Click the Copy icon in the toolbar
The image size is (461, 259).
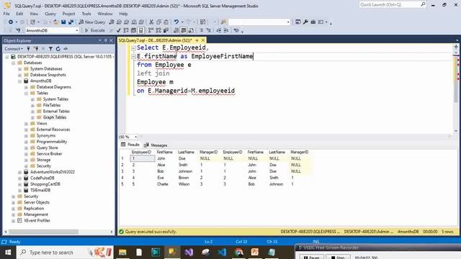pyautogui.click(x=158, y=22)
